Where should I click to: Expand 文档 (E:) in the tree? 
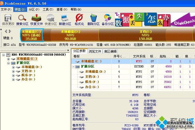pyautogui.click(x=13, y=71)
